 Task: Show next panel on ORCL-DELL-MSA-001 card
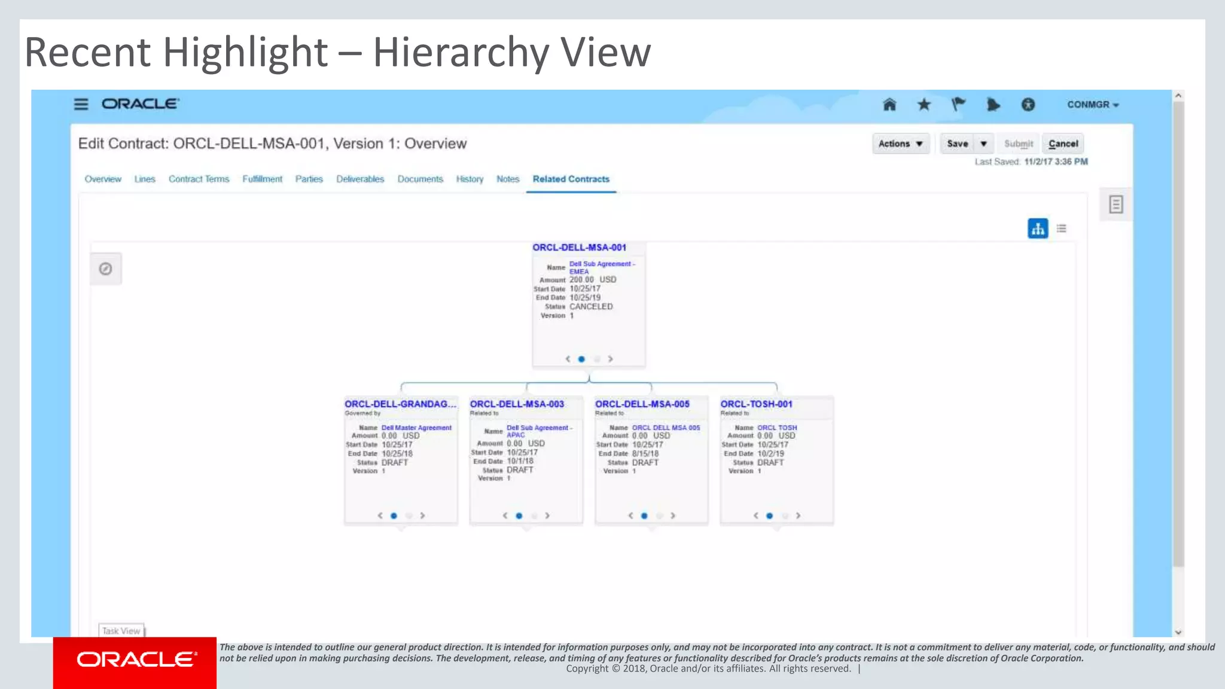(x=611, y=359)
